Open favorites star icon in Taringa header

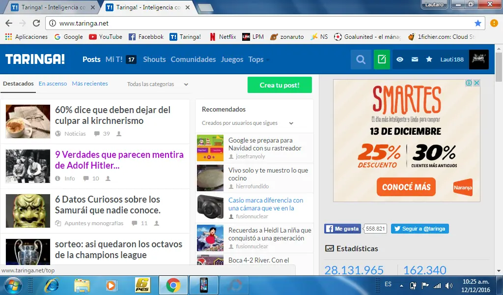(429, 59)
